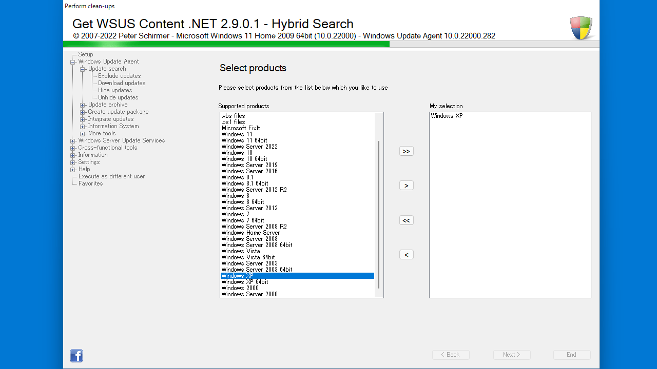Screen dimensions: 657x369
Task: Expand the Create update package node
Action: click(83, 112)
